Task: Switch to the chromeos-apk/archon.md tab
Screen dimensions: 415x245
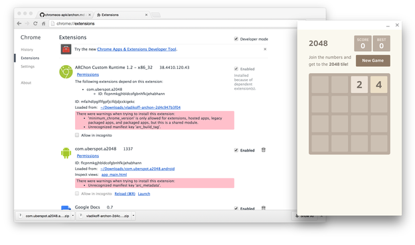Action: coord(66,15)
